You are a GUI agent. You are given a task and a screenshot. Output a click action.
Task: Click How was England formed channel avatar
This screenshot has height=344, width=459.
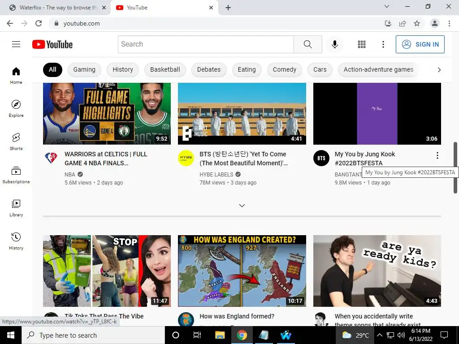186,319
